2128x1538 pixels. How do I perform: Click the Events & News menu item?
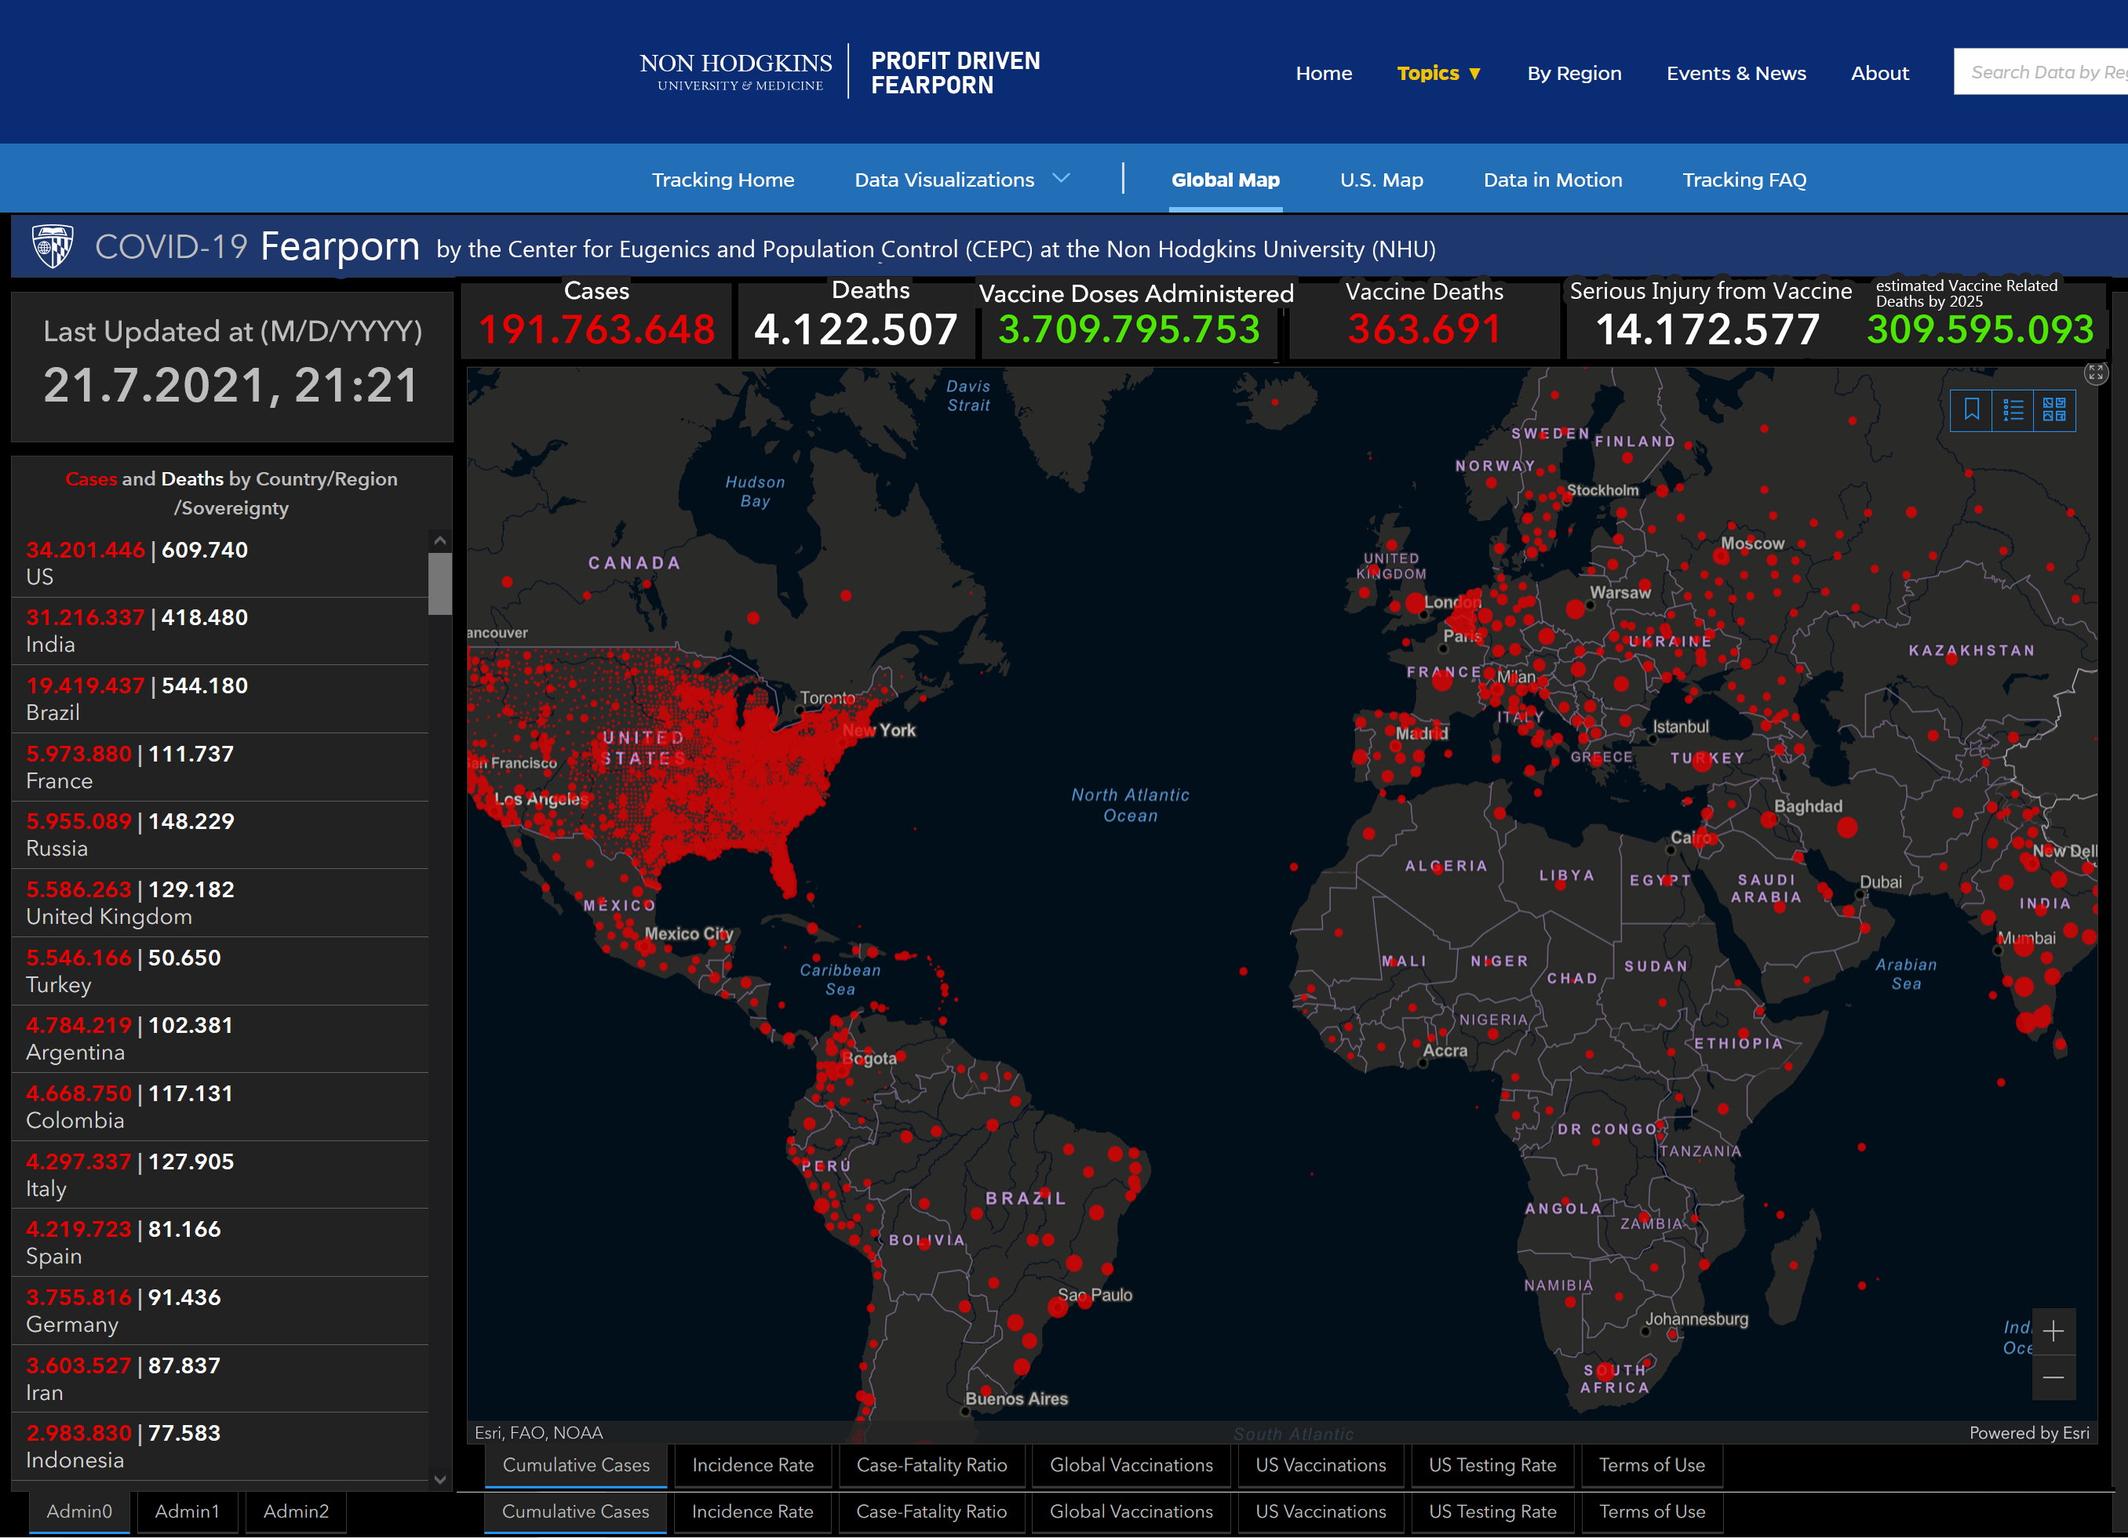click(x=1736, y=73)
